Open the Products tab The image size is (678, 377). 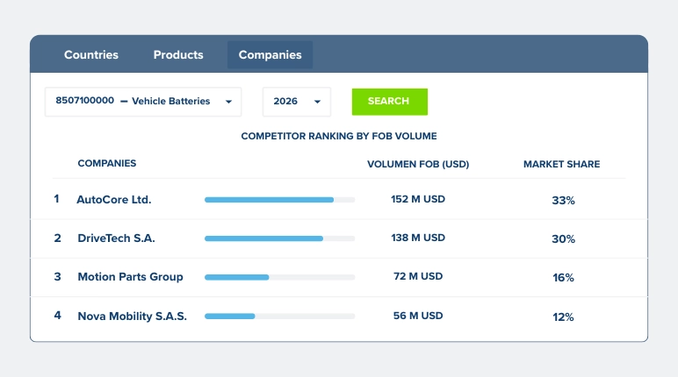pos(178,55)
